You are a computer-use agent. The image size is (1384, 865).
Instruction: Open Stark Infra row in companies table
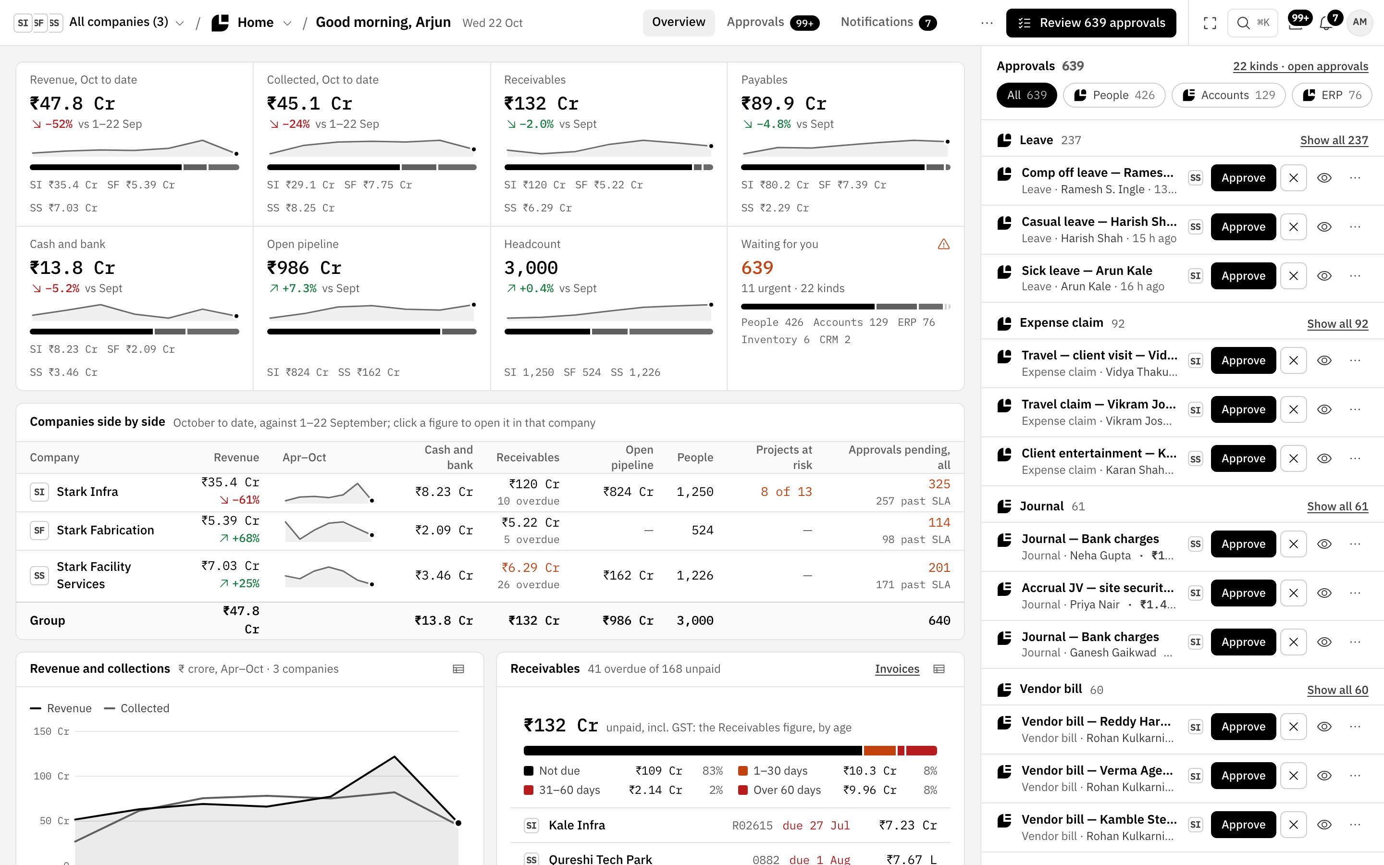pyautogui.click(x=490, y=492)
